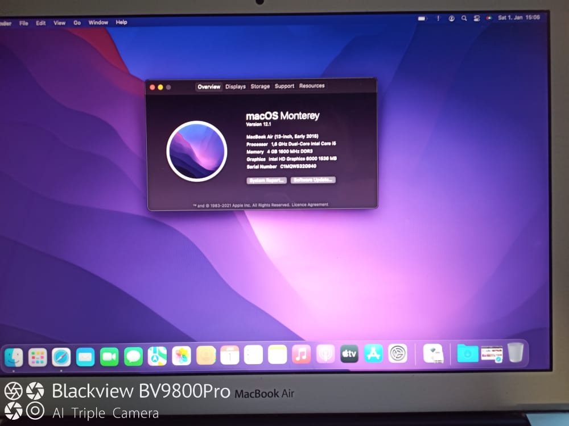The width and height of the screenshot is (569, 426).
Task: Open the File menu
Action: tap(23, 23)
